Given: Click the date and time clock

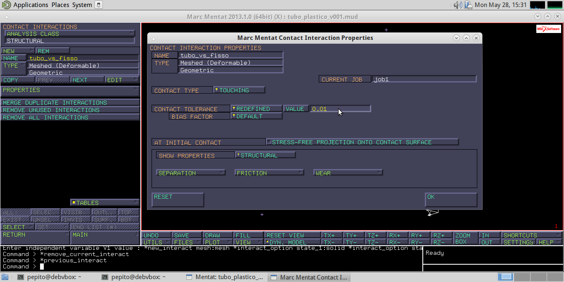Looking at the screenshot, I should [x=500, y=5].
